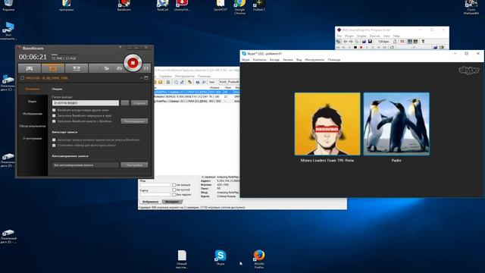Open Devices menu in SoundStep window
This screenshot has width=485, height=273.
(374, 36)
